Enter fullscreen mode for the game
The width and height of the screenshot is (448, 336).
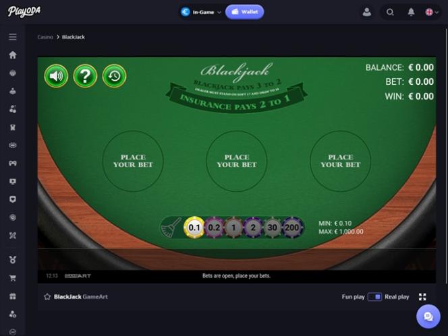click(x=422, y=297)
